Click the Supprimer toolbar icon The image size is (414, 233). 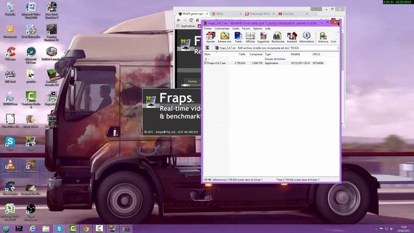point(263,38)
